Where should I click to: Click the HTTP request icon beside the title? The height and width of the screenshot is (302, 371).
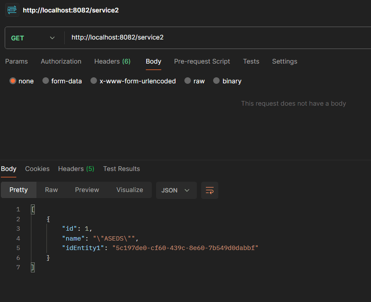click(12, 10)
